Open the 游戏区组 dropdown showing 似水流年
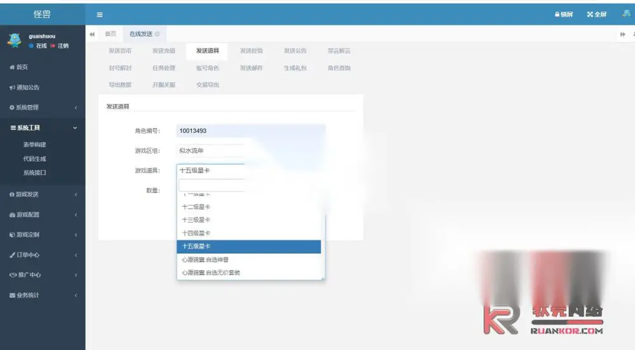This screenshot has width=635, height=350. pyautogui.click(x=251, y=151)
